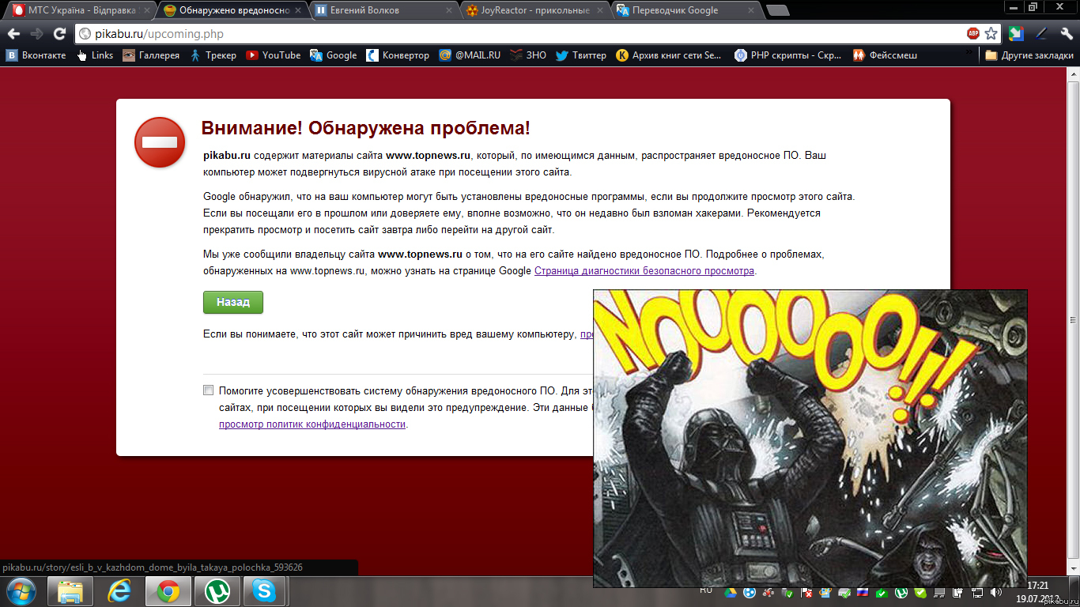The width and height of the screenshot is (1080, 607).
Task: Open the PHP скрипты bookmark
Action: (787, 55)
